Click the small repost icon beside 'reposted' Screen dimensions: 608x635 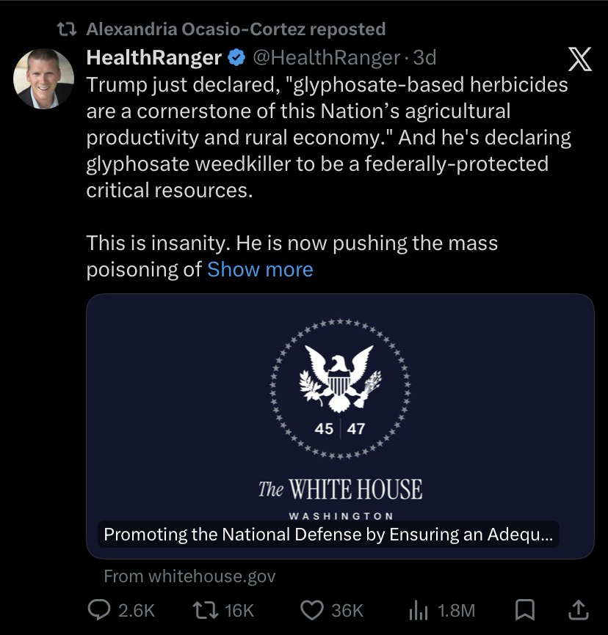tap(68, 29)
